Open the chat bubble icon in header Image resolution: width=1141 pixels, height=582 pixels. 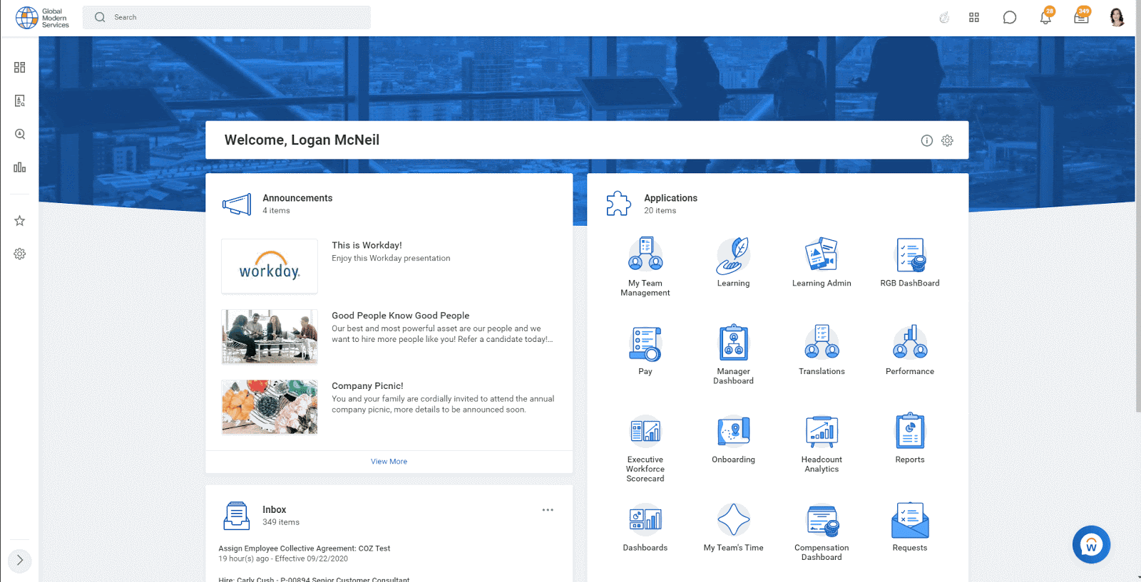pos(1010,17)
